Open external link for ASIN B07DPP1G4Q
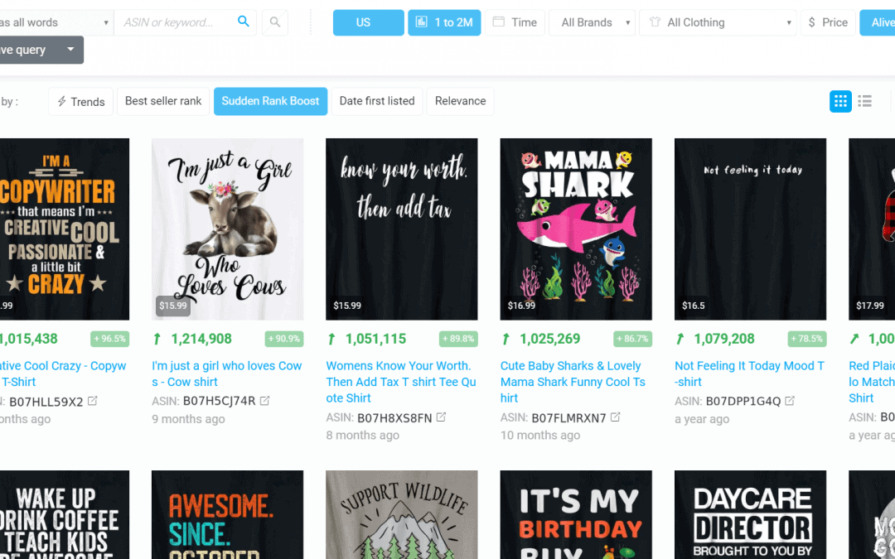This screenshot has height=559, width=895. pyautogui.click(x=790, y=401)
